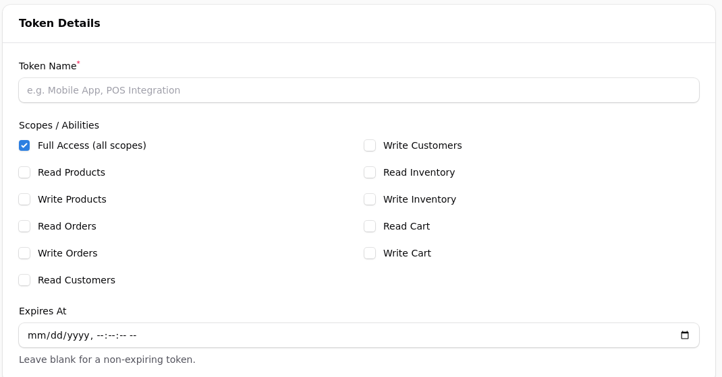
Task: Check the Read Inventory scope
Action: click(370, 172)
